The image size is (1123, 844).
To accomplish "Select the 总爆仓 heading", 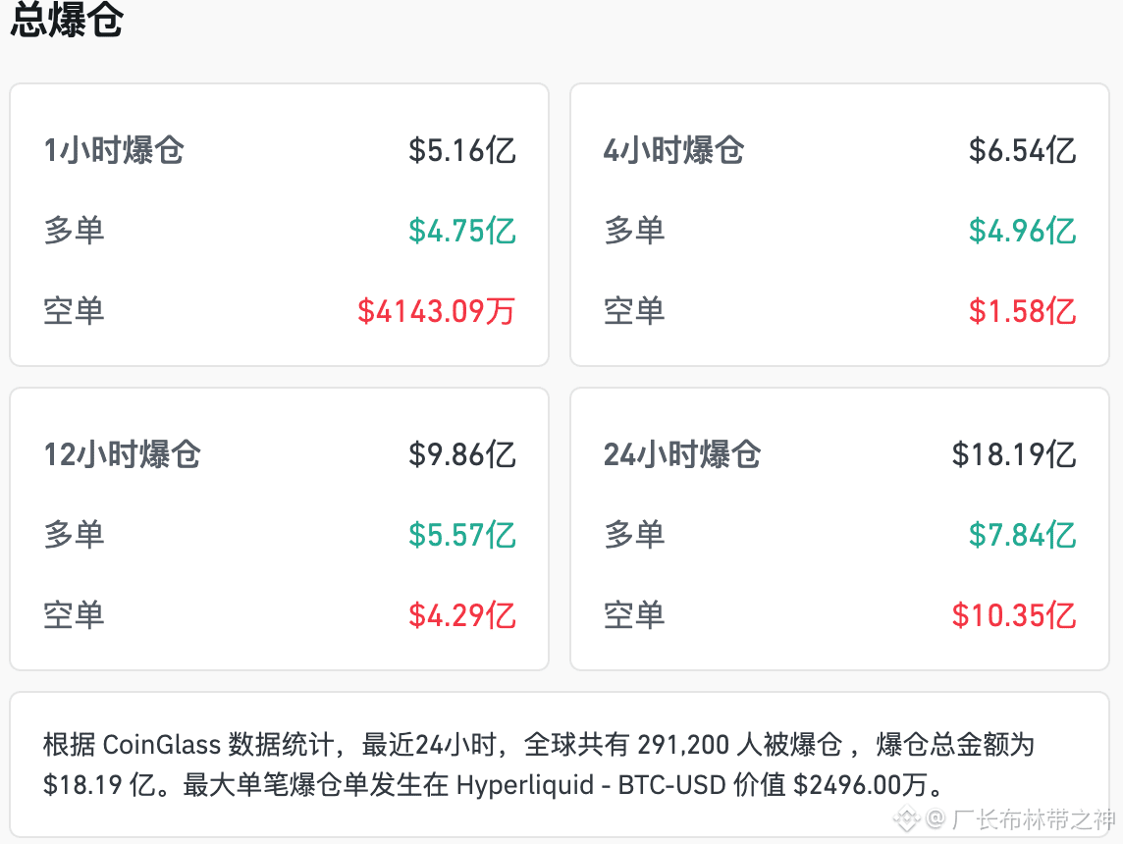I will point(67,18).
